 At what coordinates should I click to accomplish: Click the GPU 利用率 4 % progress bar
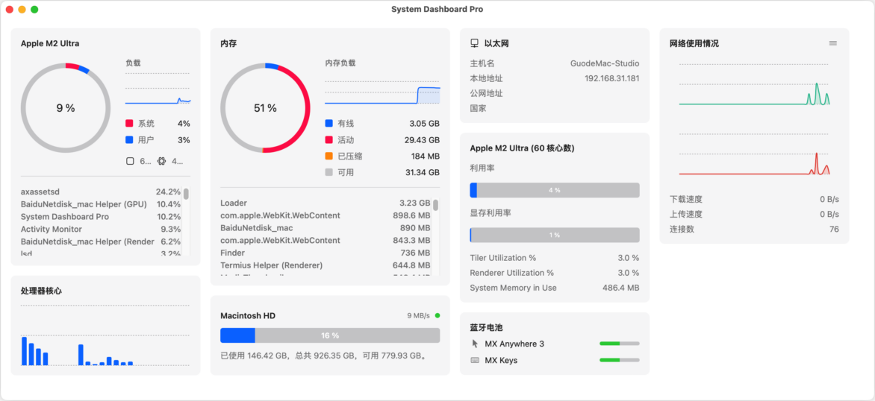(555, 190)
